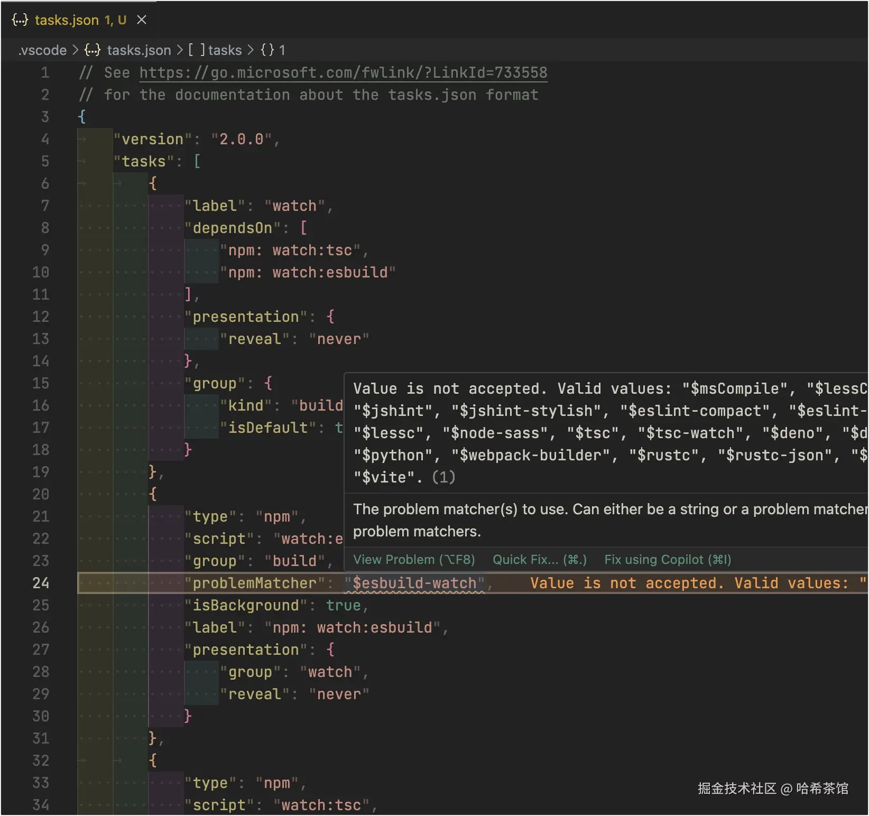Select the object 1 breadcrumb
Screen dimensions: 869x816
282,50
